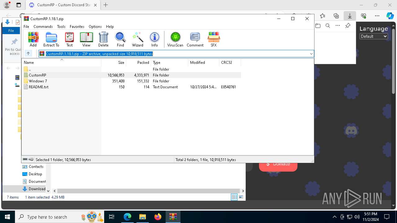Show archive Info icon
Image resolution: width=397 pixels, height=223 pixels.
[x=154, y=39]
